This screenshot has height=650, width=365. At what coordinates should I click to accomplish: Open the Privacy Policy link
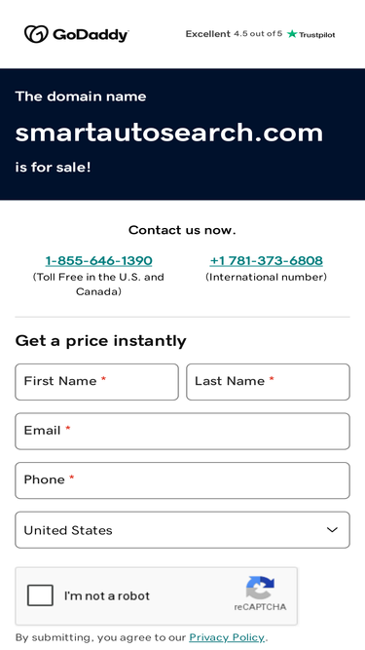(227, 637)
